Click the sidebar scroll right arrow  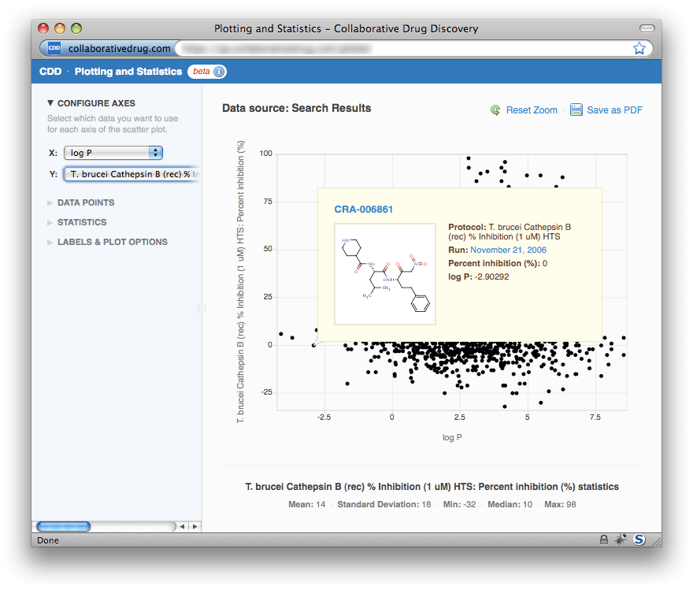pos(195,526)
